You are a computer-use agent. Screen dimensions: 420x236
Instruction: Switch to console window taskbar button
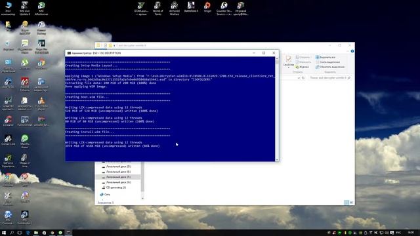68,233
